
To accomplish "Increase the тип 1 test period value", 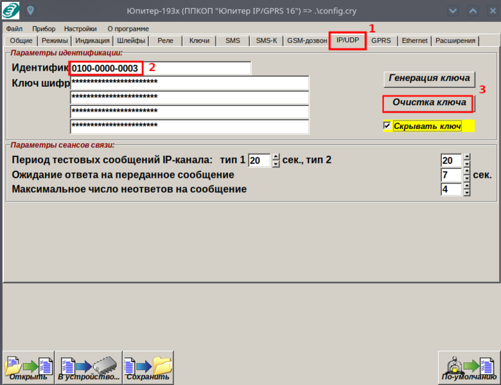I will point(276,157).
